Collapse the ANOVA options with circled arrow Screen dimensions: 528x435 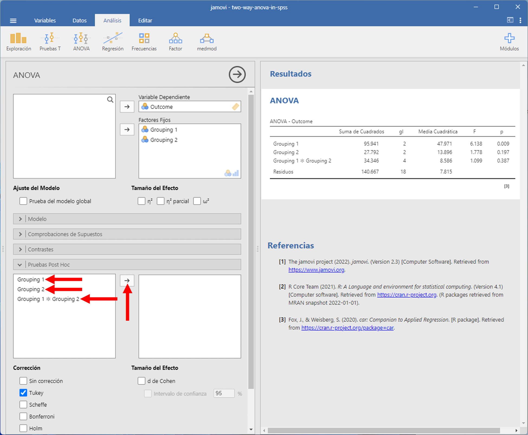pyautogui.click(x=237, y=74)
